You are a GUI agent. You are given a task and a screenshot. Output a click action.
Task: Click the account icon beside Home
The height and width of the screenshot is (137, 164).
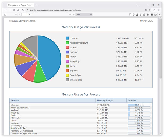[x=23, y=10]
